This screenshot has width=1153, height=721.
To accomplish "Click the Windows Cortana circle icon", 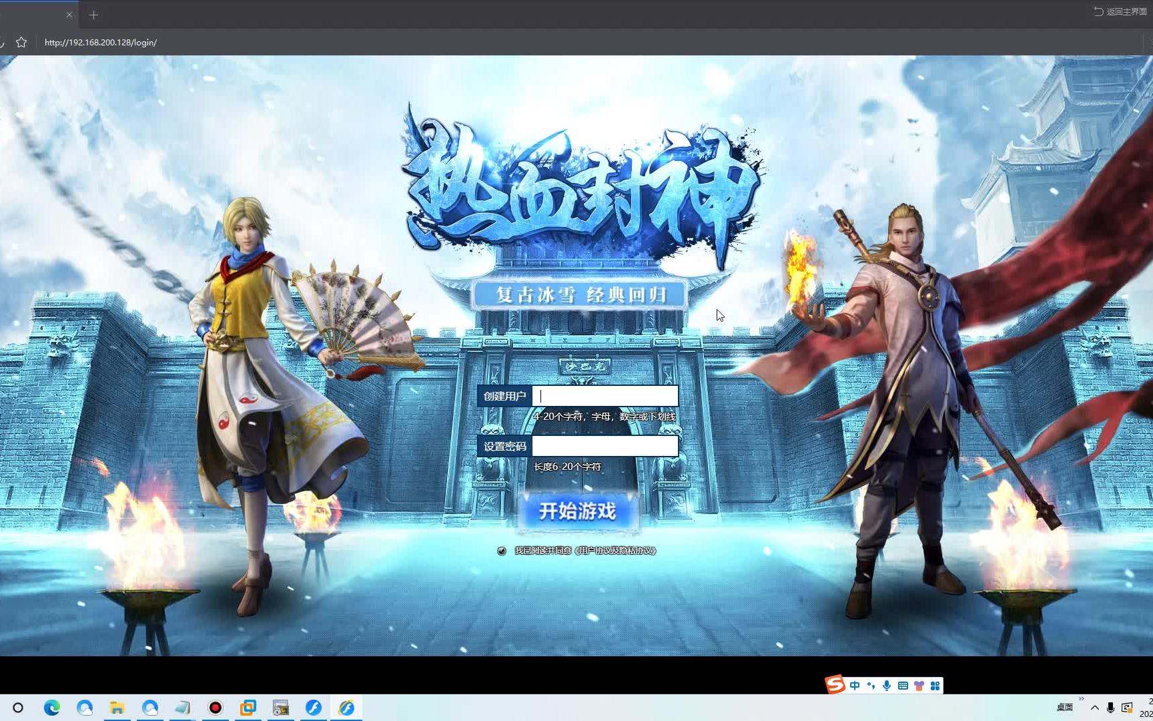I will [18, 708].
